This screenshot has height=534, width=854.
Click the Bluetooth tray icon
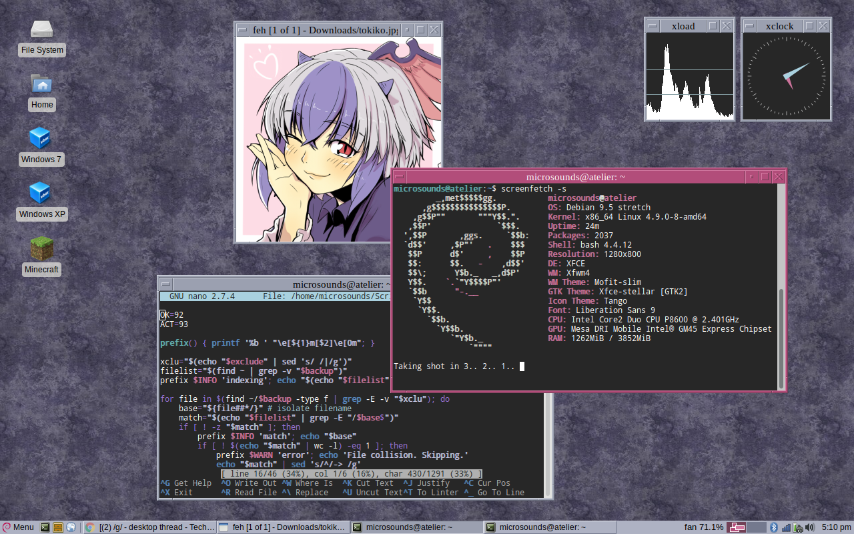click(x=775, y=527)
